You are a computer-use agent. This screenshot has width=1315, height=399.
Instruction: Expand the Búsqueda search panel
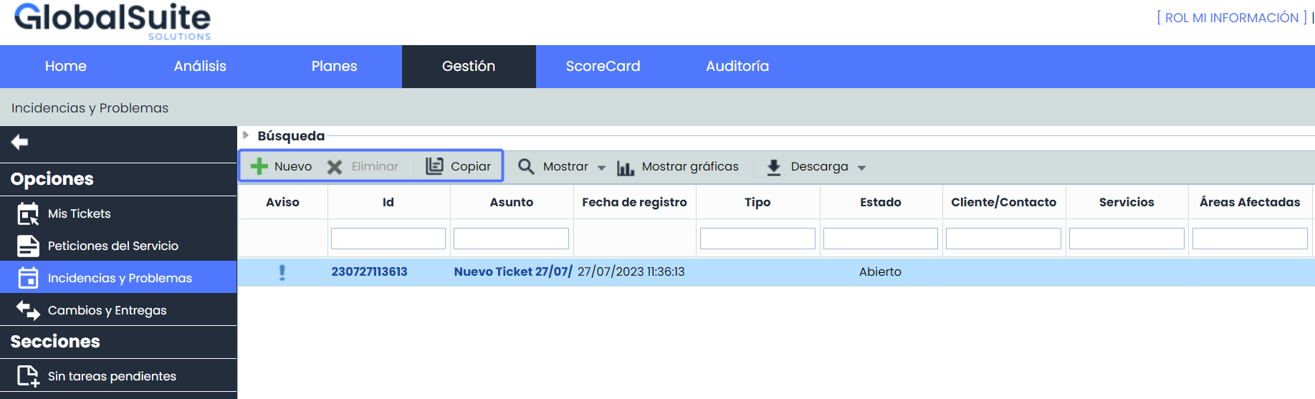point(246,135)
